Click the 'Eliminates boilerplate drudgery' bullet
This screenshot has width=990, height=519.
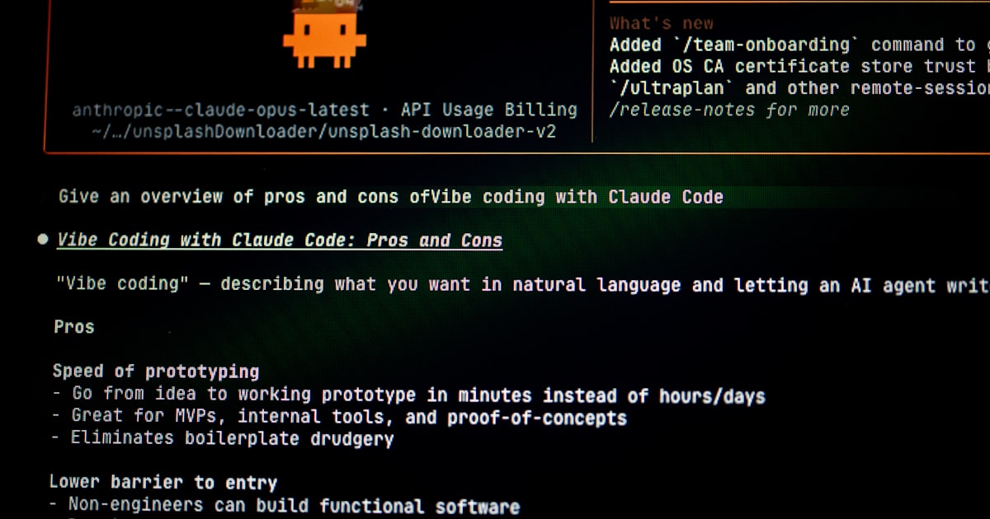coord(222,438)
